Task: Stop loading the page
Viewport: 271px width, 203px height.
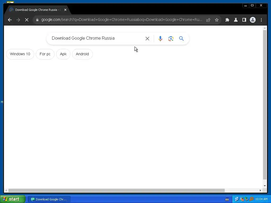Action: pos(27,20)
